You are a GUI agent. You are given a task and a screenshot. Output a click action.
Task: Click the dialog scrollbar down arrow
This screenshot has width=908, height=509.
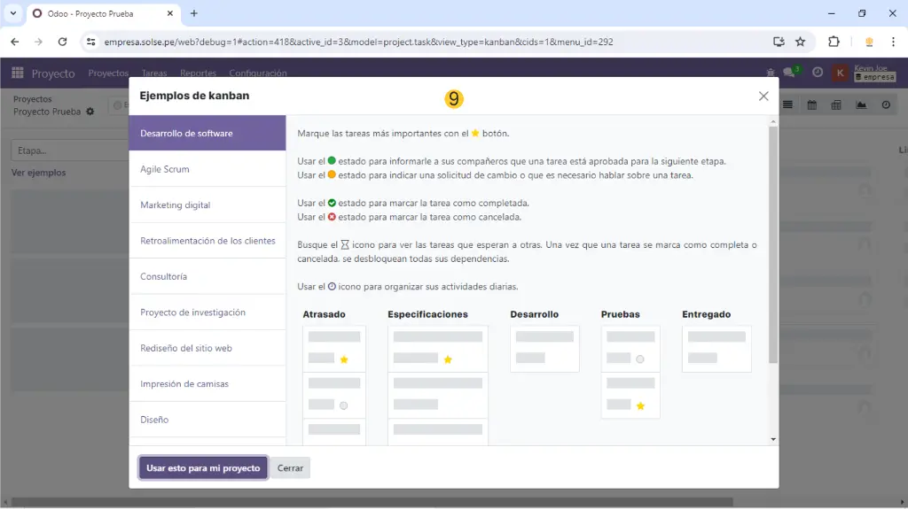click(x=772, y=438)
